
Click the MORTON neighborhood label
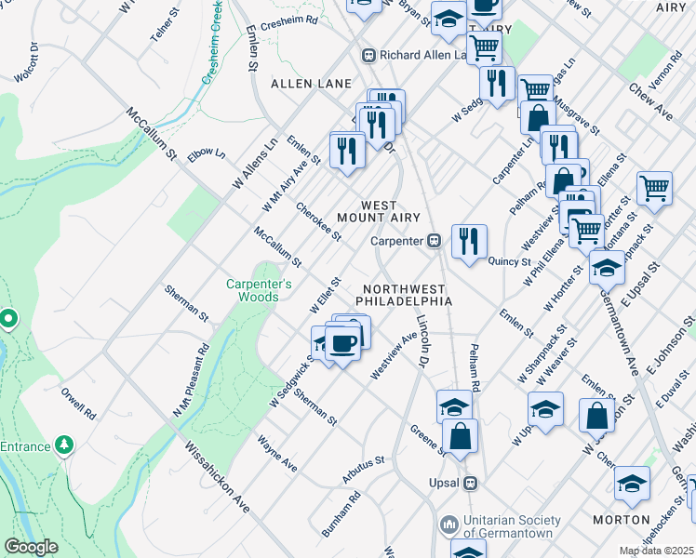pos(622,520)
